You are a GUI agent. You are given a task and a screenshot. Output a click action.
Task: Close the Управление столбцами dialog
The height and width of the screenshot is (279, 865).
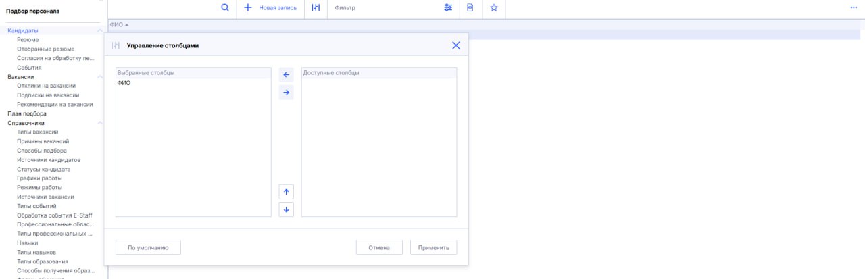455,45
